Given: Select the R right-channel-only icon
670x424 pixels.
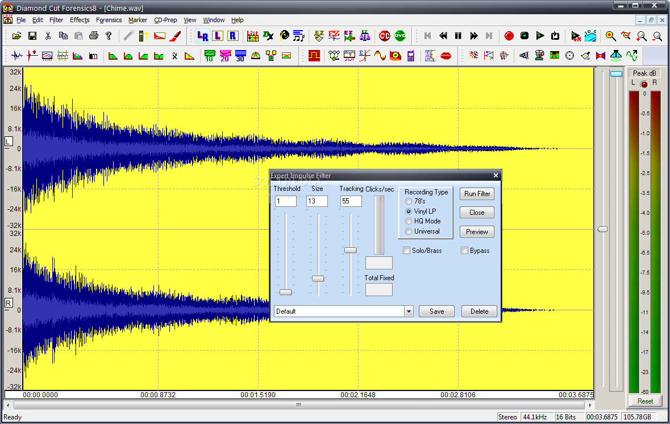Looking at the screenshot, I should 233,36.
